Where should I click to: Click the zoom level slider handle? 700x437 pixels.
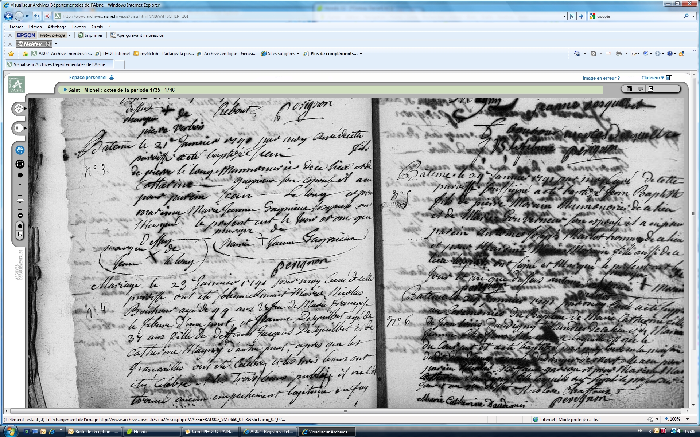pyautogui.click(x=20, y=200)
